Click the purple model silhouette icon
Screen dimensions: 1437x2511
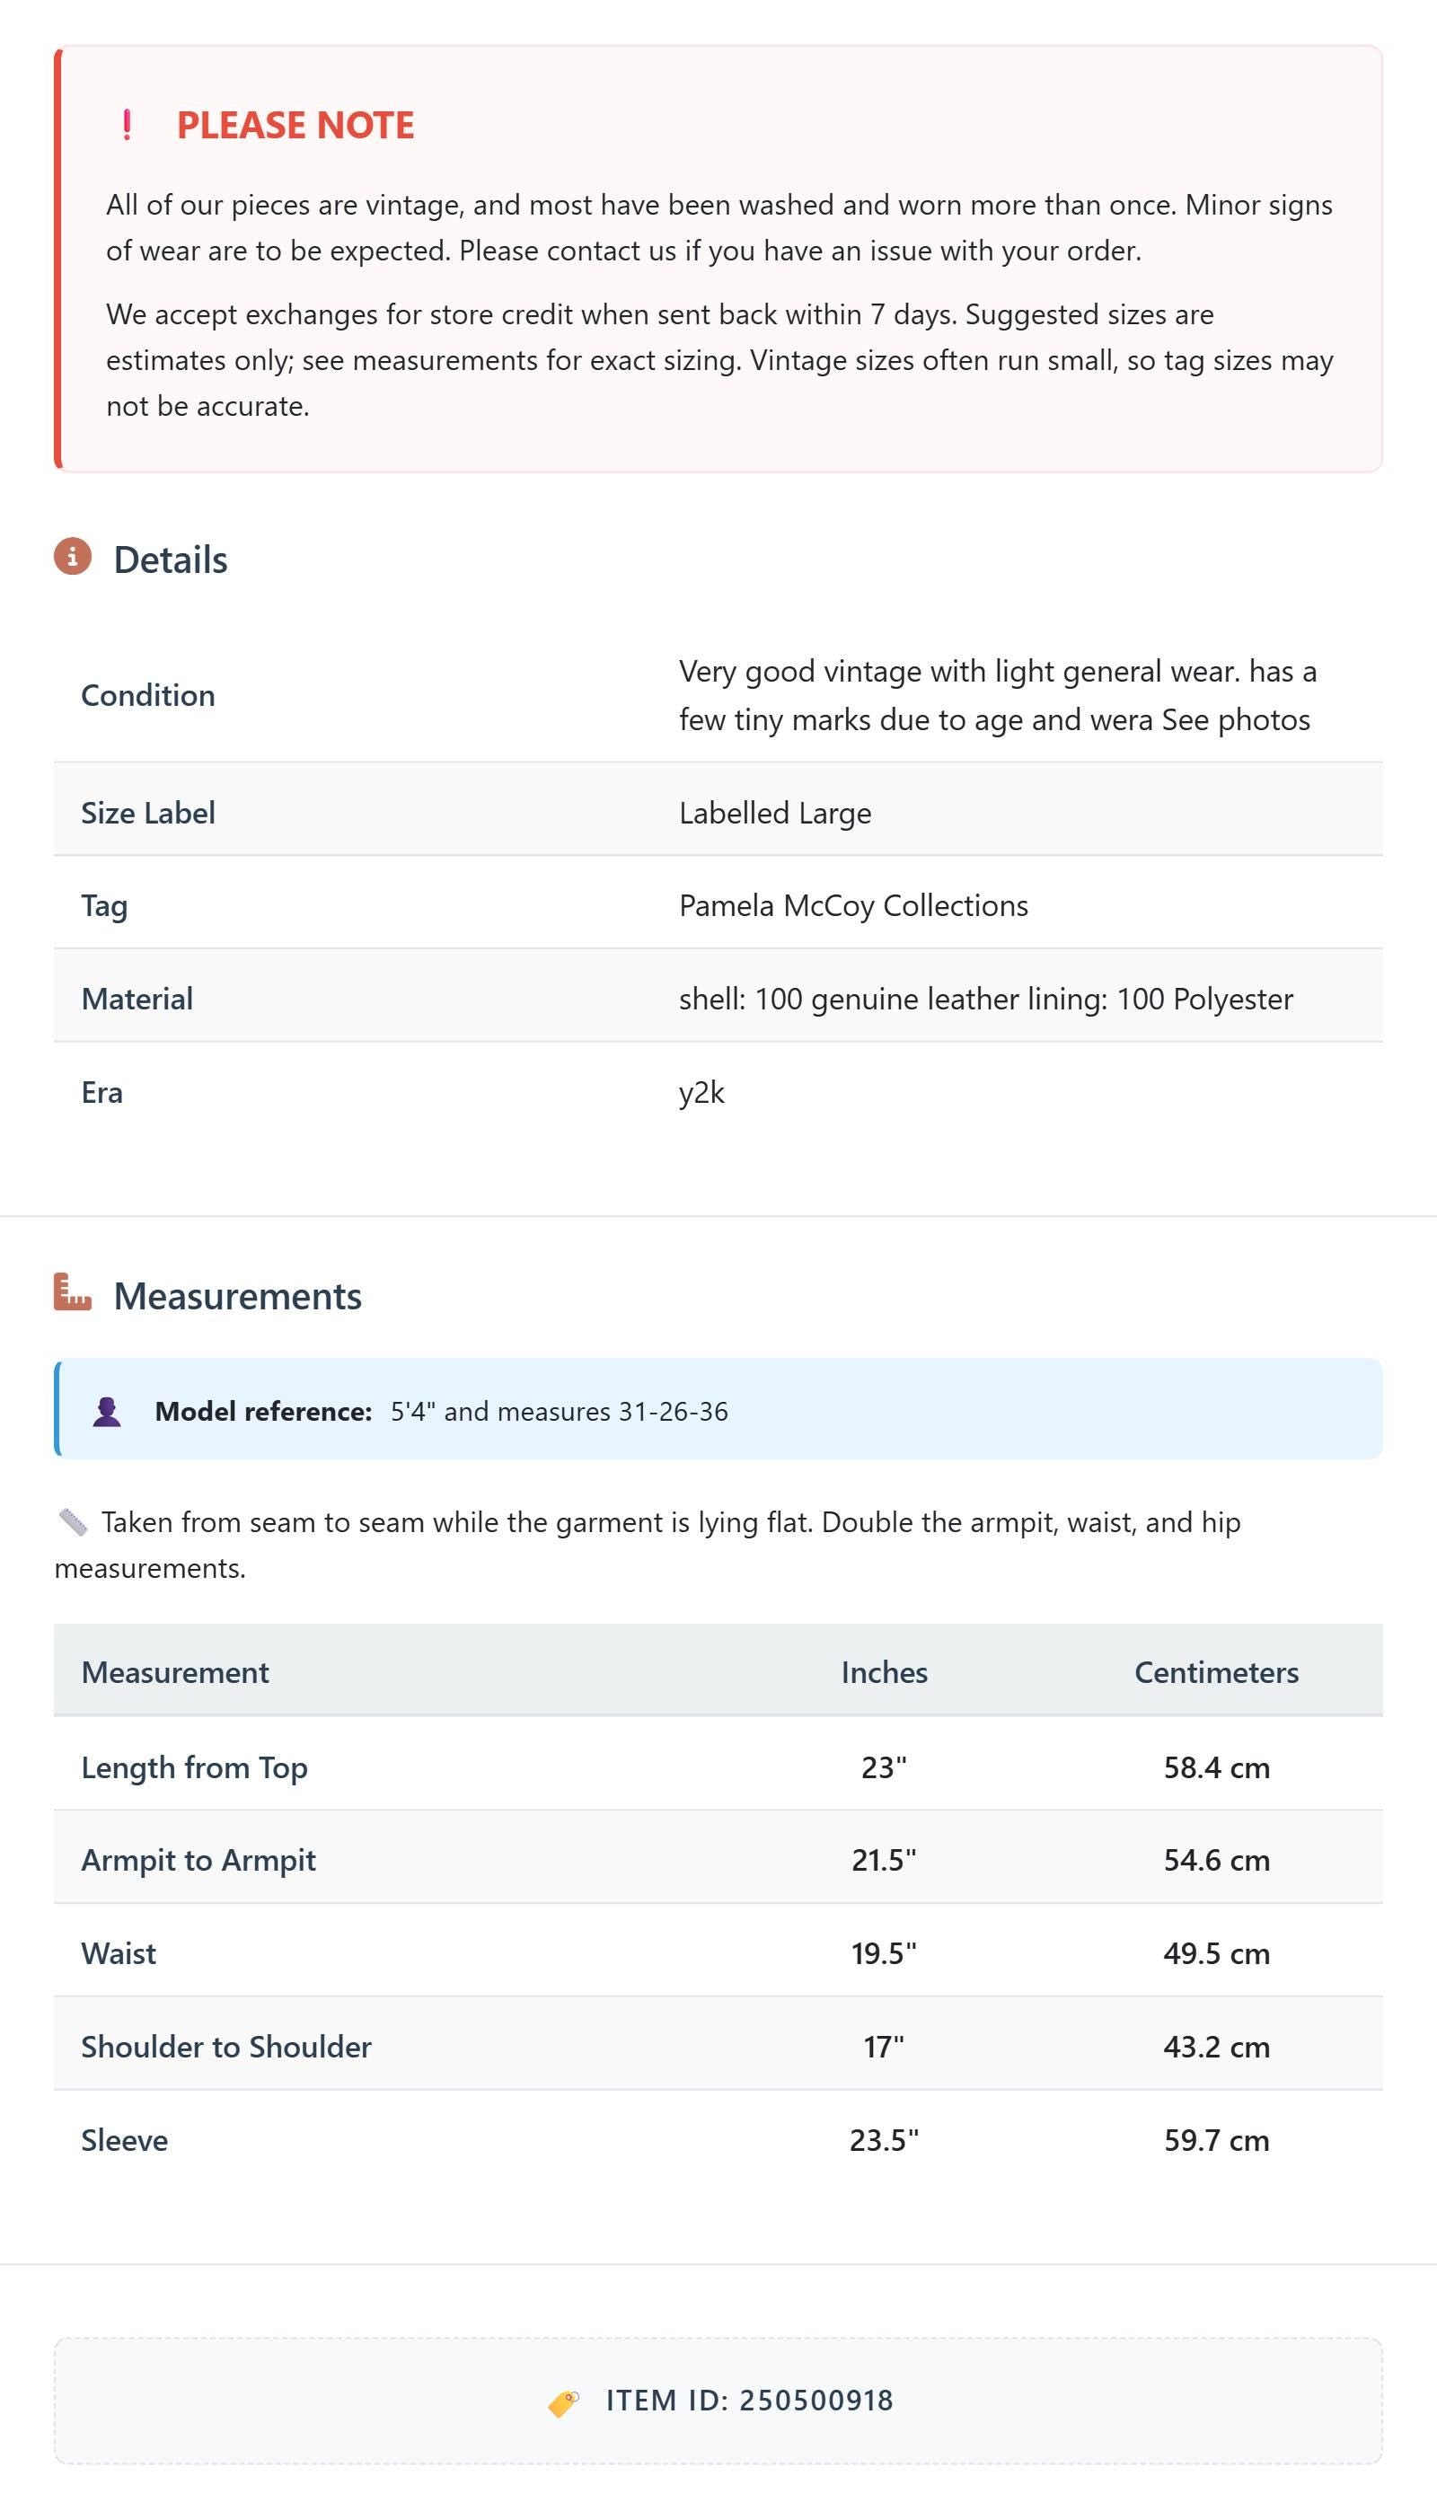(107, 1411)
